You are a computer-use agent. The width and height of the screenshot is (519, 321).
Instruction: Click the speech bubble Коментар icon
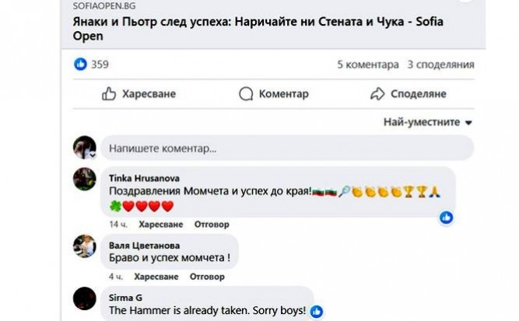coord(246,94)
